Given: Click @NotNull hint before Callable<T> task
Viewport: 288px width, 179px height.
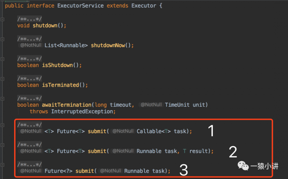Looking at the screenshot, I should (123, 131).
